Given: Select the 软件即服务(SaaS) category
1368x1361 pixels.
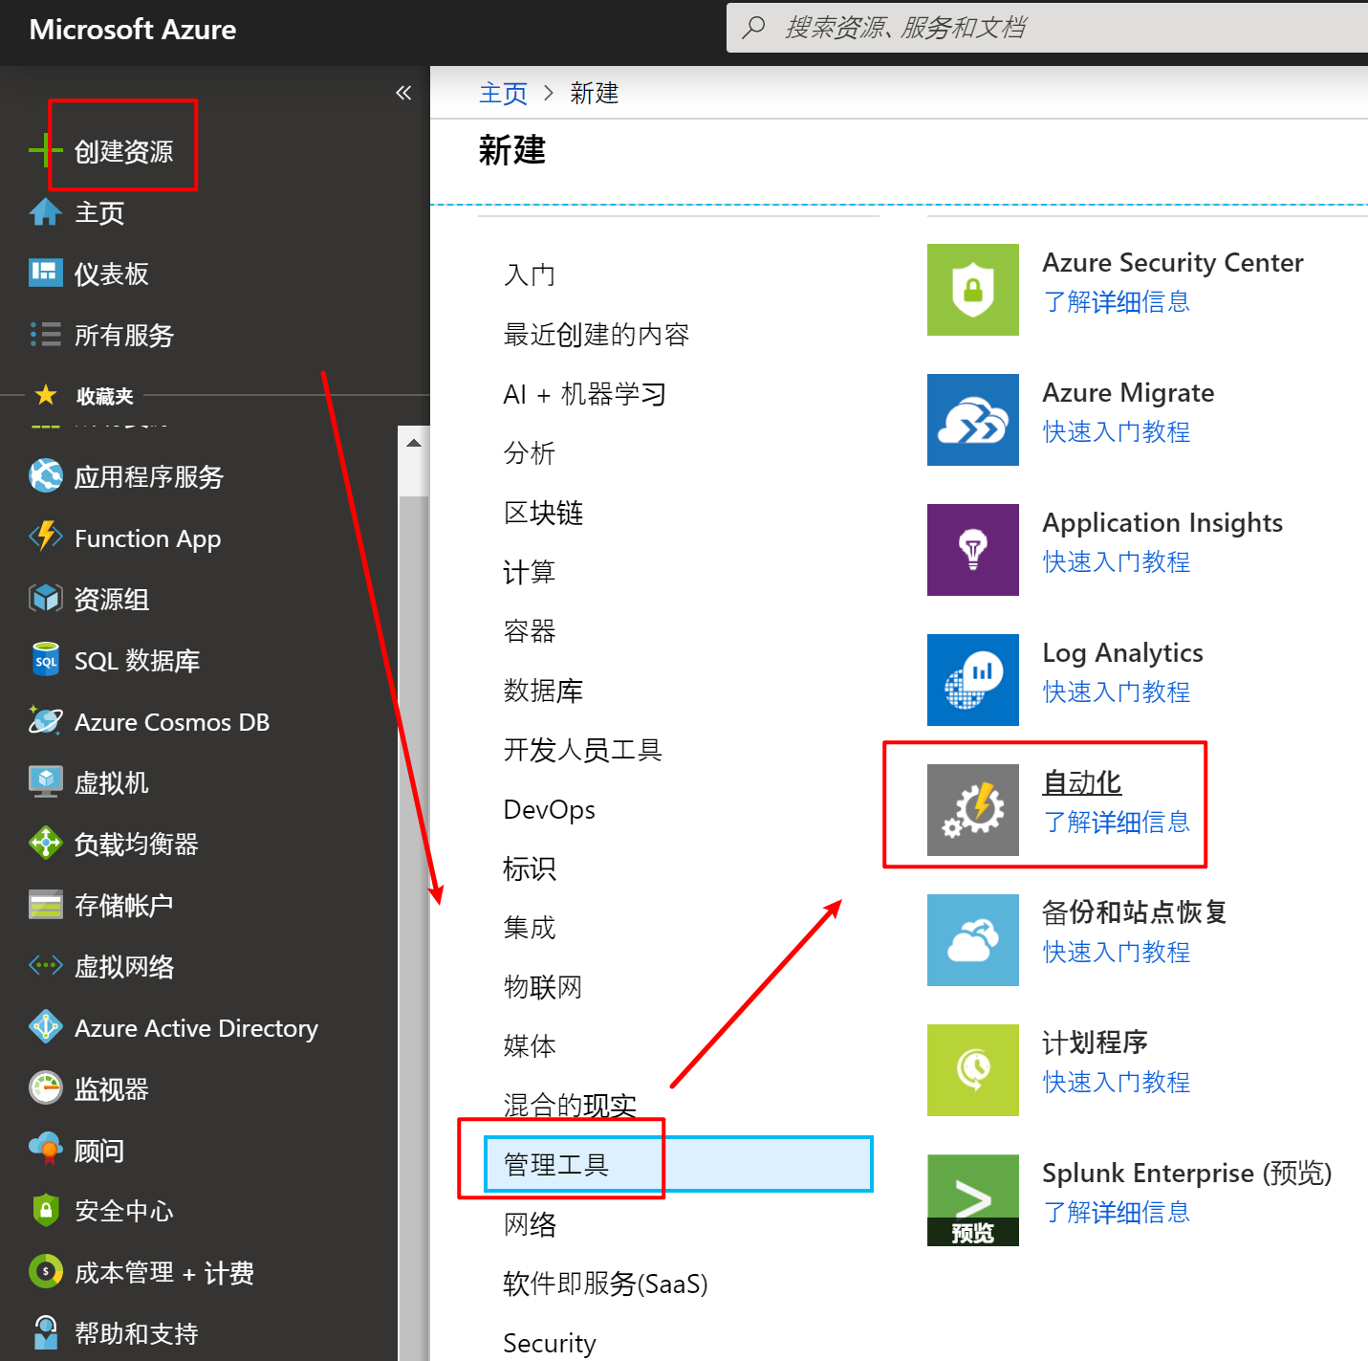Looking at the screenshot, I should click(605, 1284).
